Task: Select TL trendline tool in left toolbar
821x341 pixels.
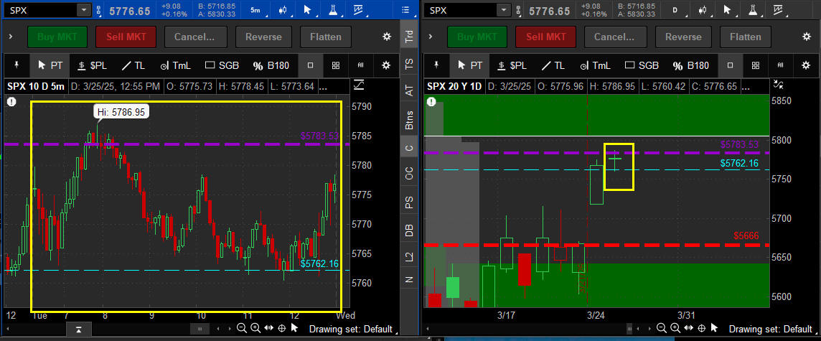Action: pyautogui.click(x=133, y=65)
